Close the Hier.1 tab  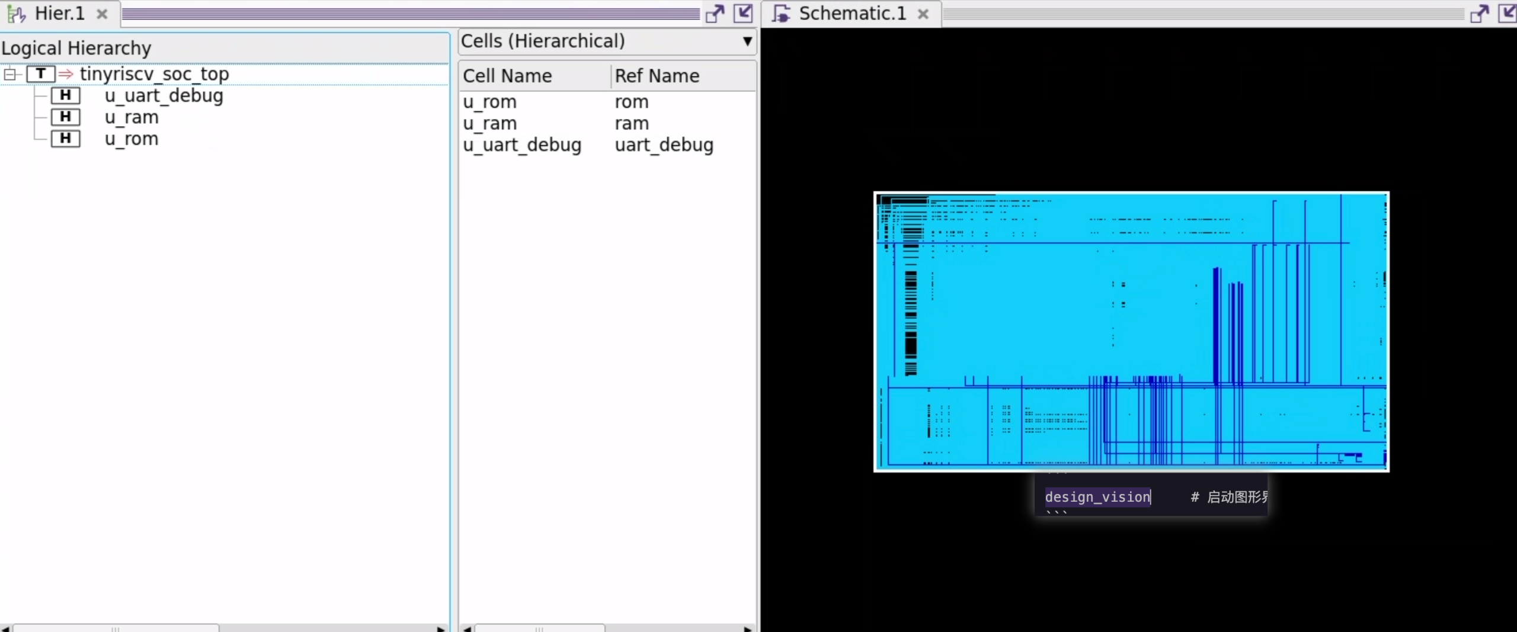[102, 14]
